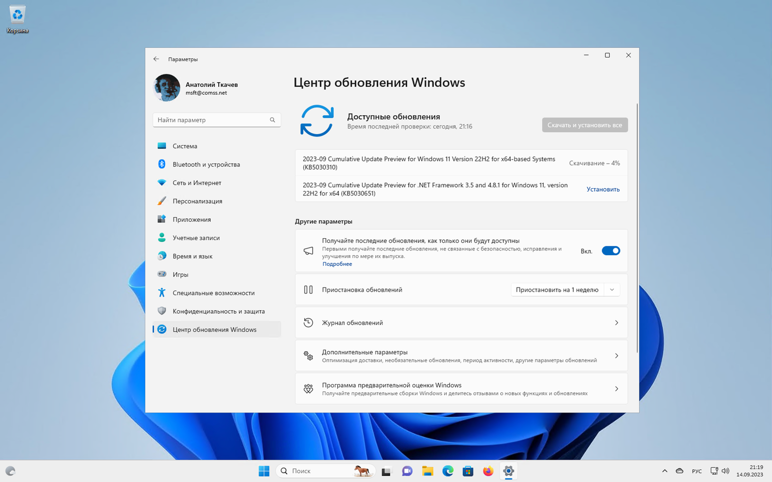This screenshot has width=772, height=482.
Task: Click the Insider program hearts icon
Action: click(308, 389)
